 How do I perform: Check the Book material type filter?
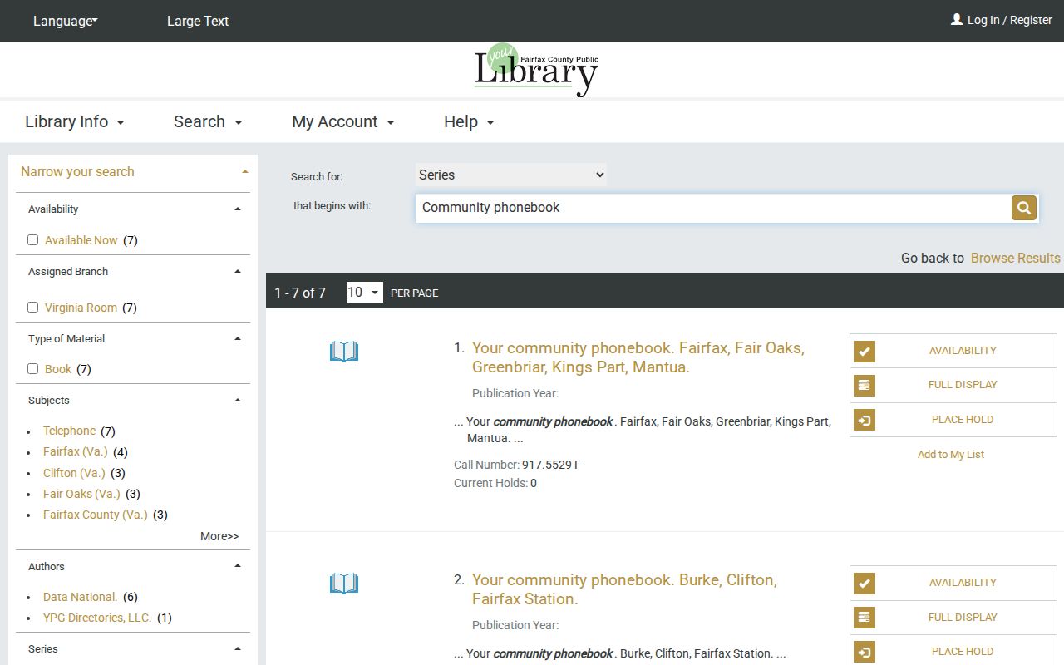(x=33, y=369)
